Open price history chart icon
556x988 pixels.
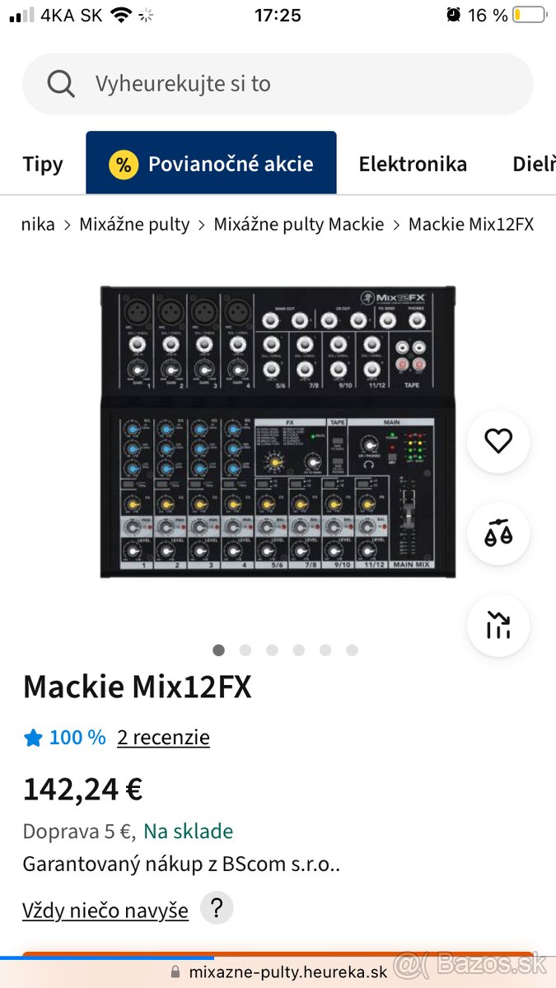coord(498,626)
